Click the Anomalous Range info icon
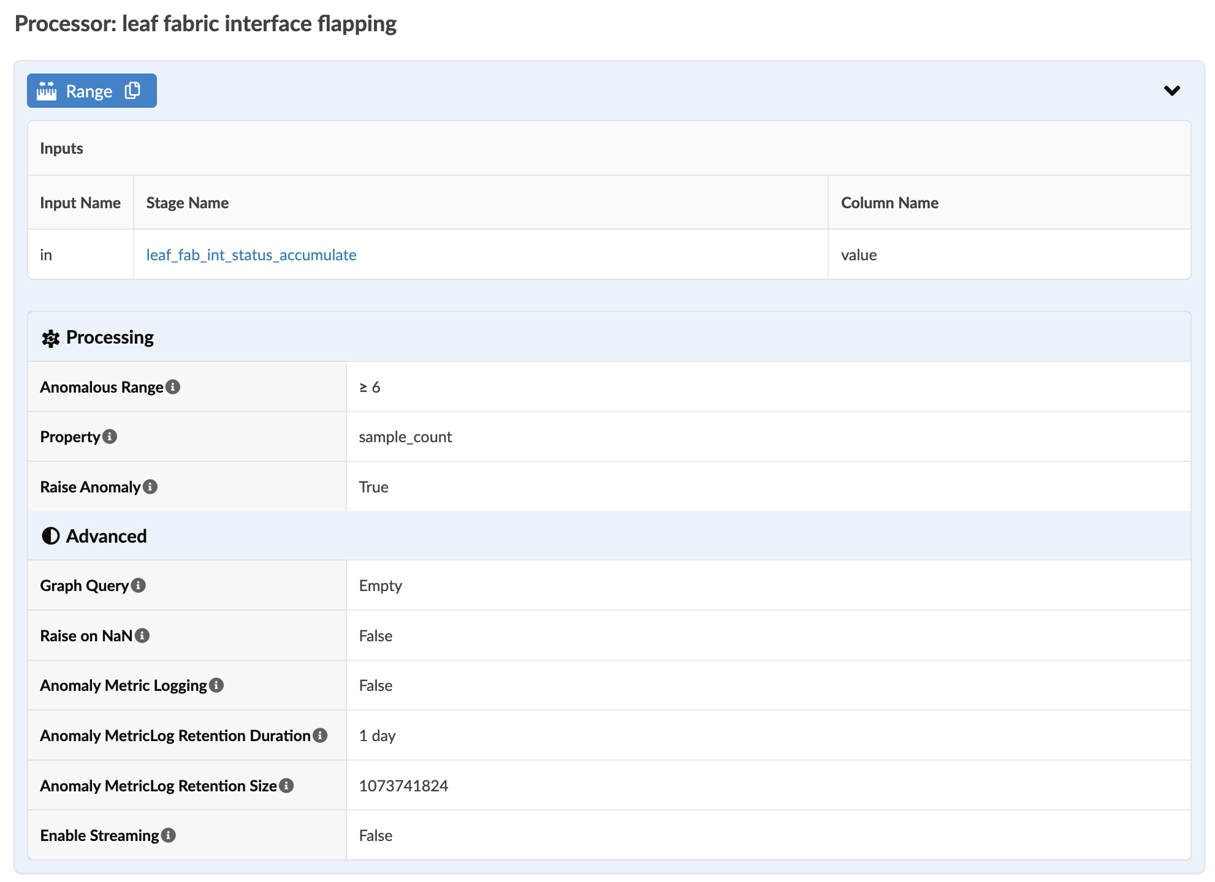This screenshot has height=882, width=1215. click(173, 387)
